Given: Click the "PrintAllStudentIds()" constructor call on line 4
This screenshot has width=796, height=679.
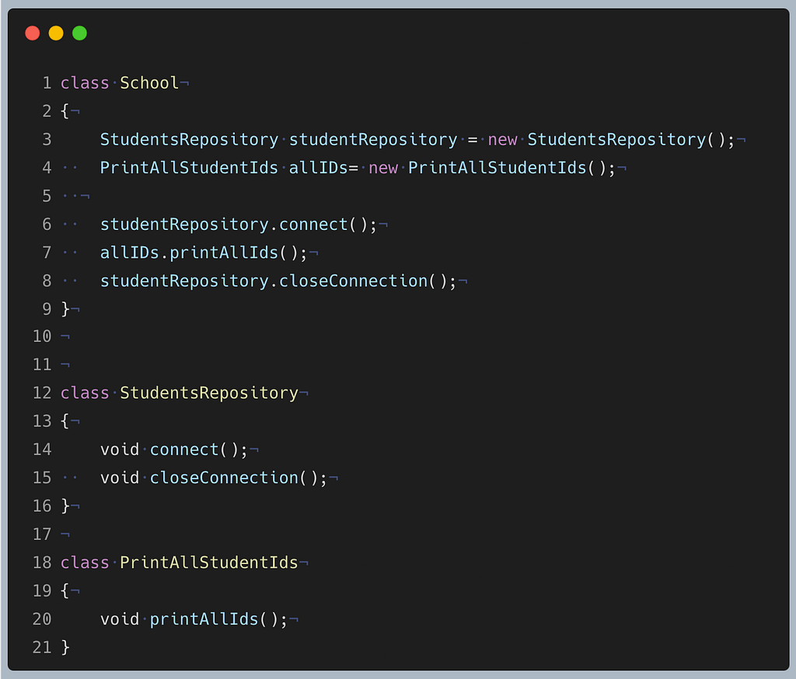Looking at the screenshot, I should click(511, 168).
